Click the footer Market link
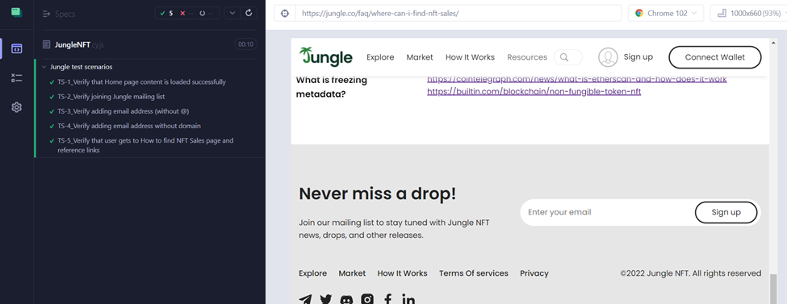 tap(352, 273)
